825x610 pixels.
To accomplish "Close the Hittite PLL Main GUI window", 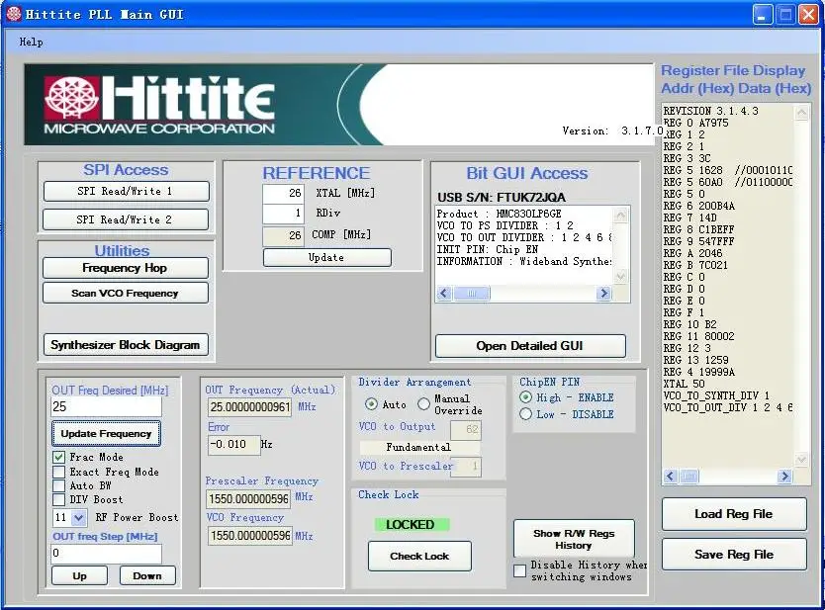I will [808, 14].
